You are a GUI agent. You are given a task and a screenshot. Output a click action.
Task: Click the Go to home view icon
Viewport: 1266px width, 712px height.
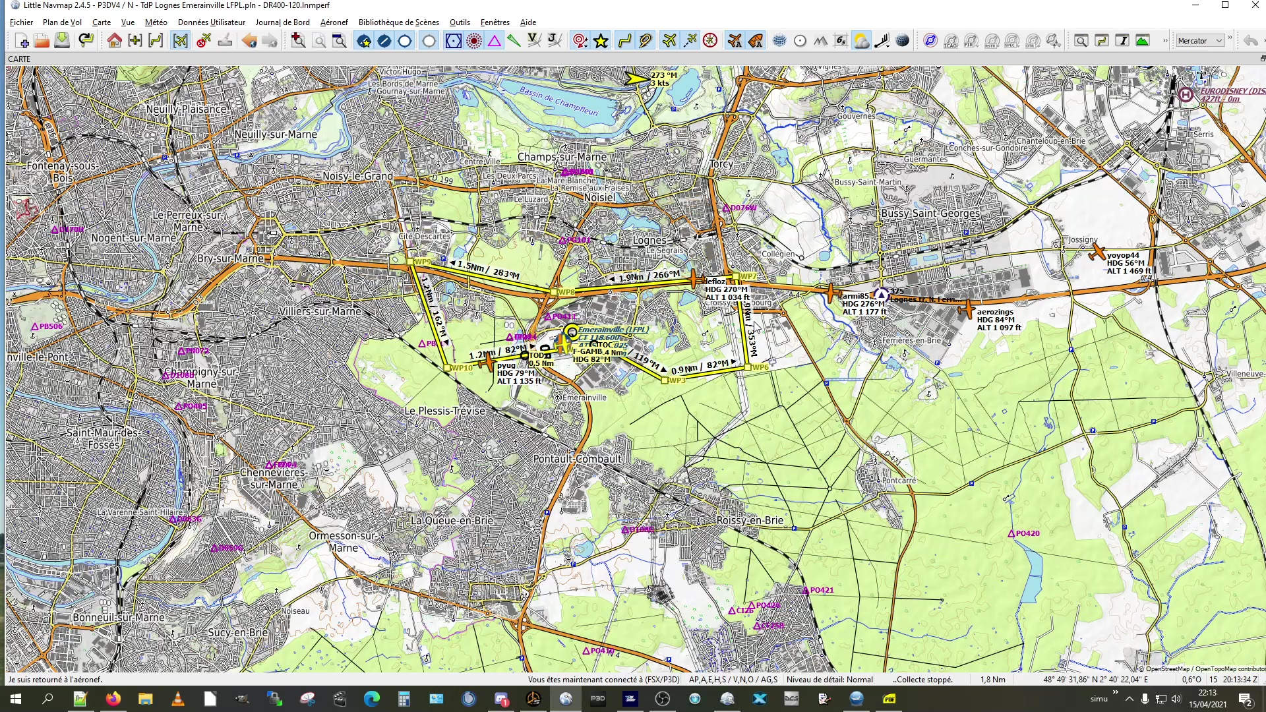coord(114,41)
